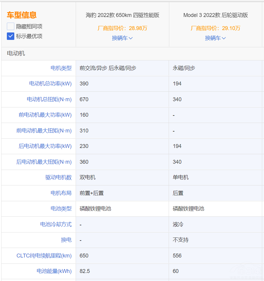
Task: Click the 换电 parameter label
Action: click(66, 240)
